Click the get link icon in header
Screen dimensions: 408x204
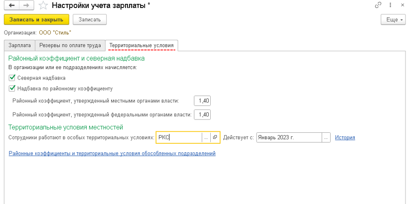pos(378,5)
